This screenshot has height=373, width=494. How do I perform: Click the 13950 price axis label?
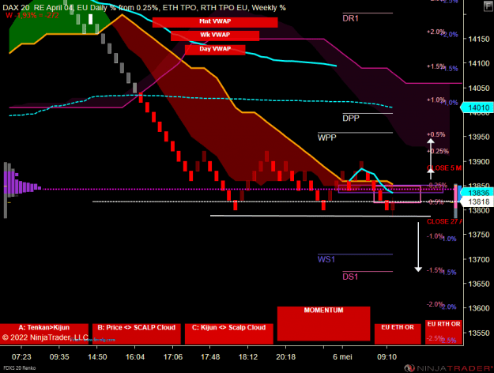click(479, 137)
